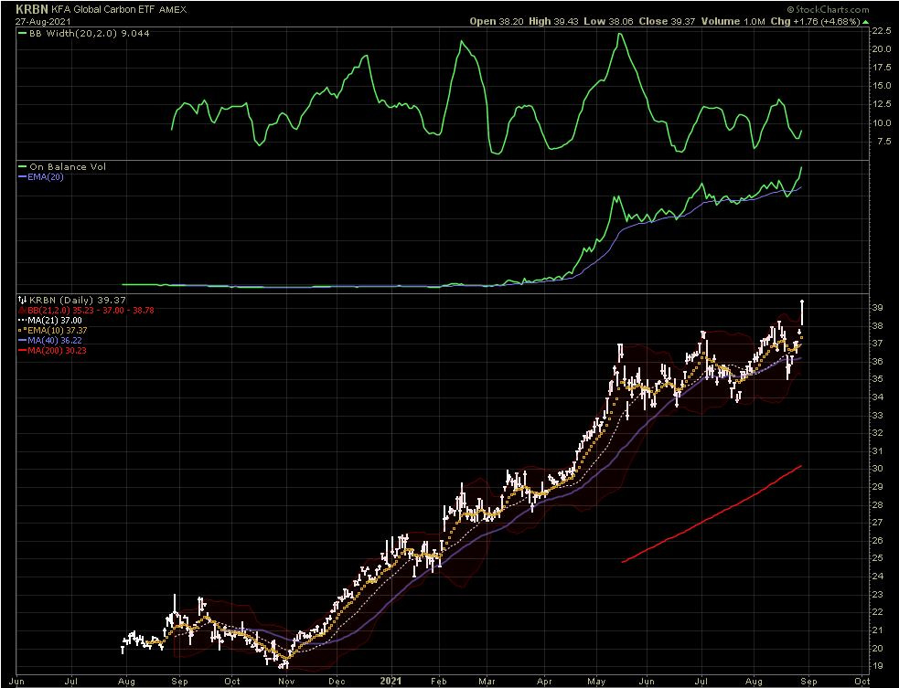Click the 39 price axis label

[x=877, y=308]
